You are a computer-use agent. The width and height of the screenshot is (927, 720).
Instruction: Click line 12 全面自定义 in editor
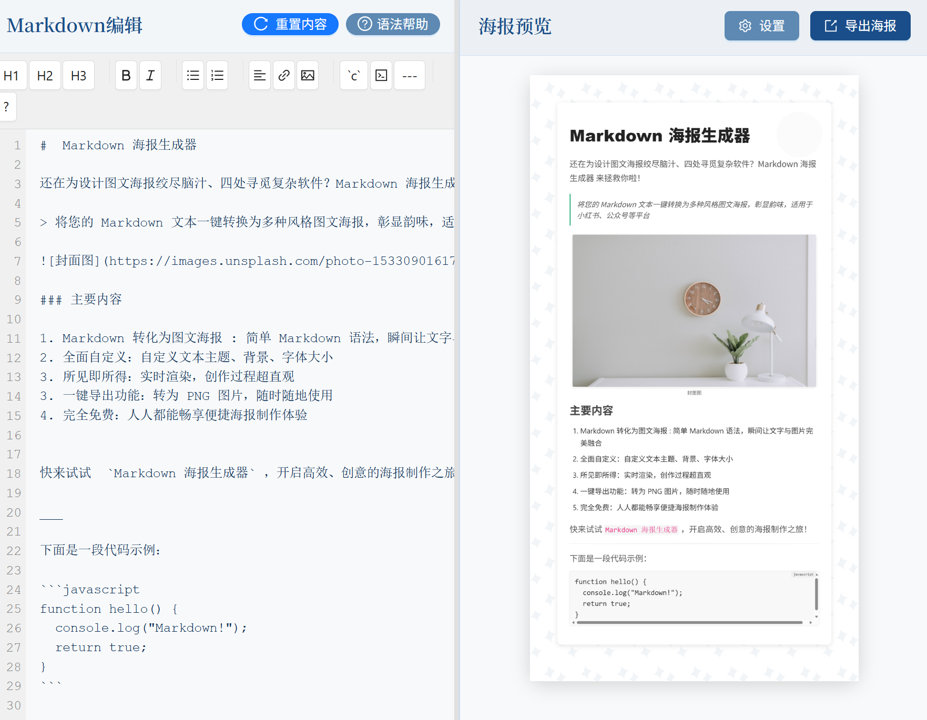[187, 357]
